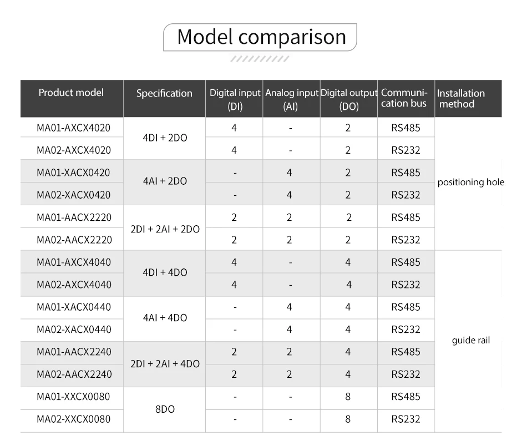Viewport: 527px width, 446px height.
Task: Select the 4AI + 4DO specification cell
Action: [x=165, y=318]
